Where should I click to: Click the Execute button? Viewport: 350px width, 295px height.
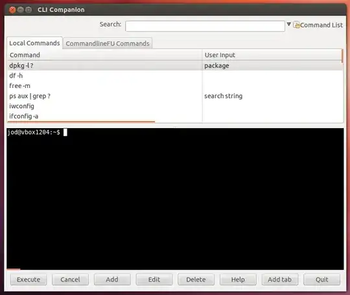tap(29, 279)
